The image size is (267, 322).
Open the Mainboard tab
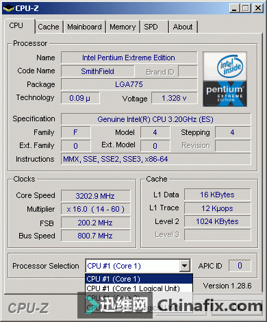pos(84,27)
